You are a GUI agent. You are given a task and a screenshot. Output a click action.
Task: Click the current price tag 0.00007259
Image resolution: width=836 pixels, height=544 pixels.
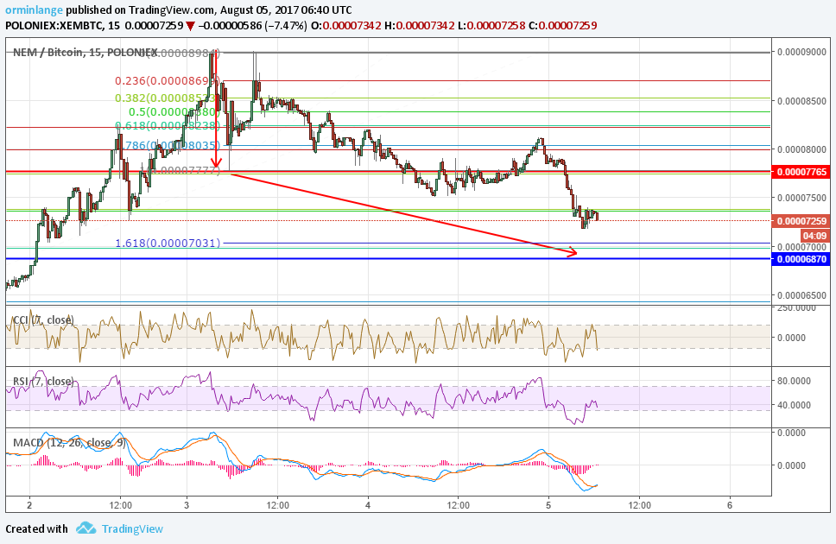(801, 221)
